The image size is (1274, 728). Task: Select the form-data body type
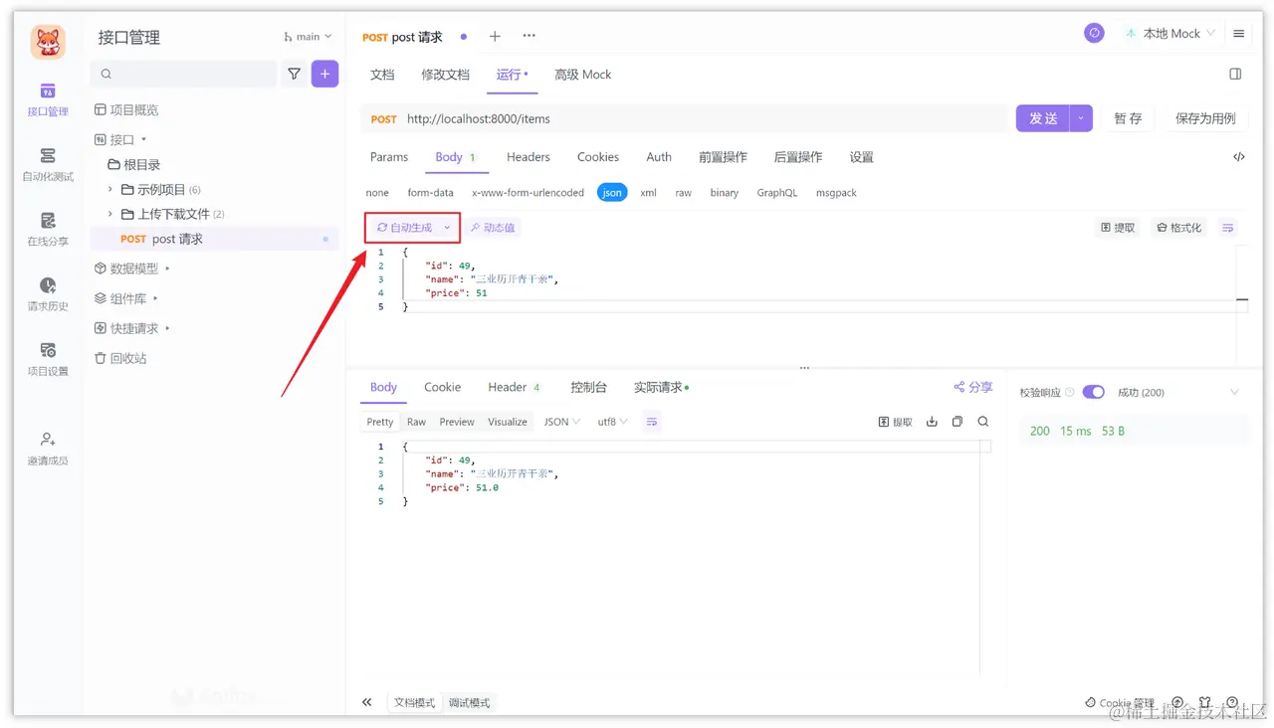coord(430,193)
